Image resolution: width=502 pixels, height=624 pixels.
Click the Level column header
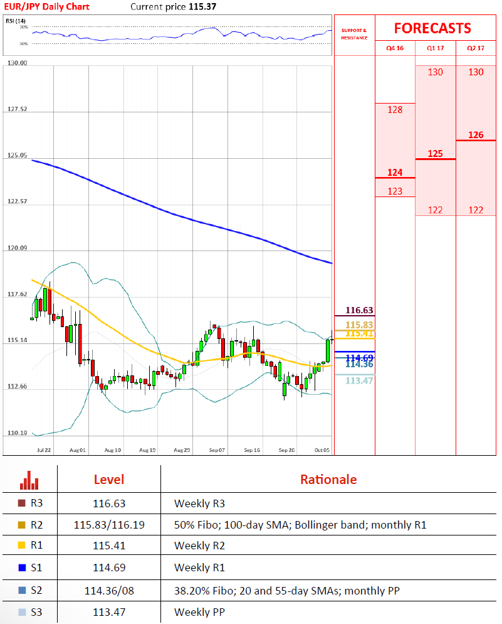[109, 480]
